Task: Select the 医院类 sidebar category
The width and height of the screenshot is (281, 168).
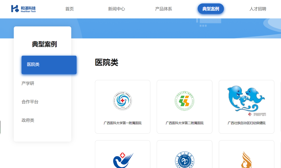Action: [49, 65]
